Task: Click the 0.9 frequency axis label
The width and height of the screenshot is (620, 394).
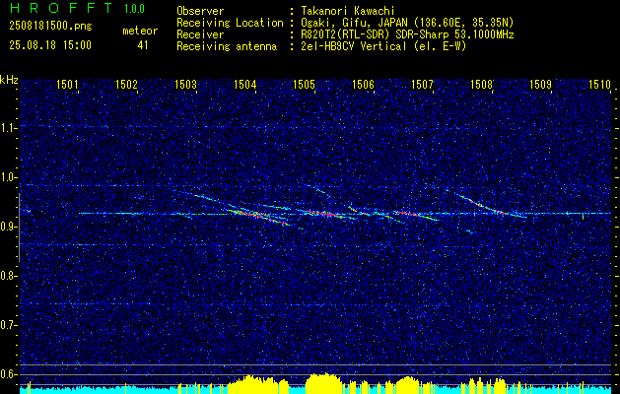Action: point(9,227)
